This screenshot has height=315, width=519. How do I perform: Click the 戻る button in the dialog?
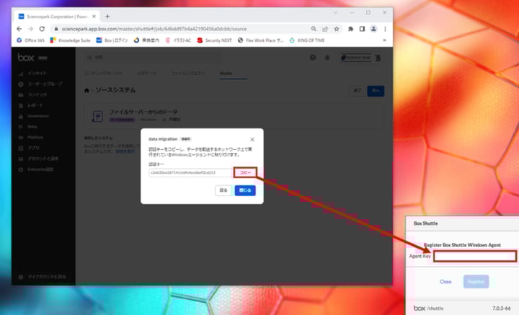[x=223, y=190]
